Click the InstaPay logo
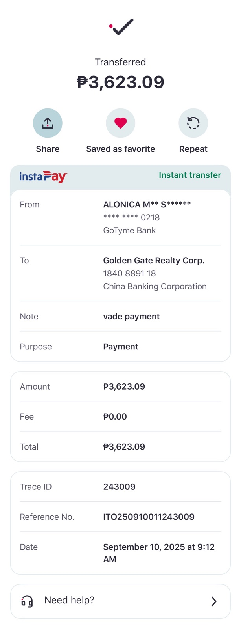The image size is (241, 631). tap(43, 176)
